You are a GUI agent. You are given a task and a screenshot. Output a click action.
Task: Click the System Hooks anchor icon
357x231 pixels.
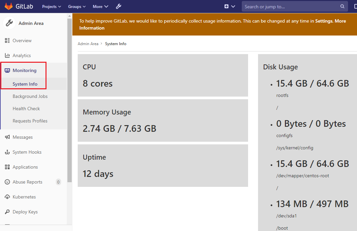click(7, 152)
